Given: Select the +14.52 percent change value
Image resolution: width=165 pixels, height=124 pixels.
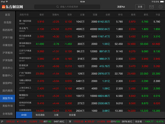Looking at the screenshot, I should pos(55,29).
